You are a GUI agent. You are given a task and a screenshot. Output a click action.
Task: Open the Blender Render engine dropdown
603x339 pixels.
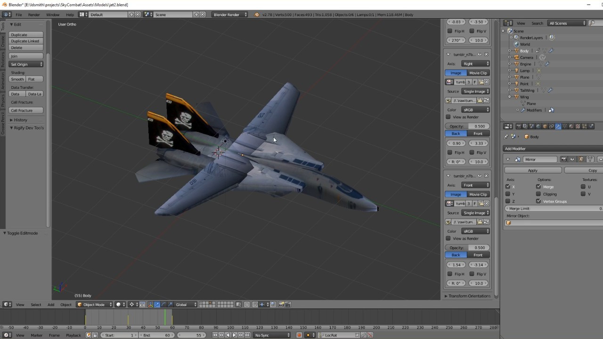[230, 15]
